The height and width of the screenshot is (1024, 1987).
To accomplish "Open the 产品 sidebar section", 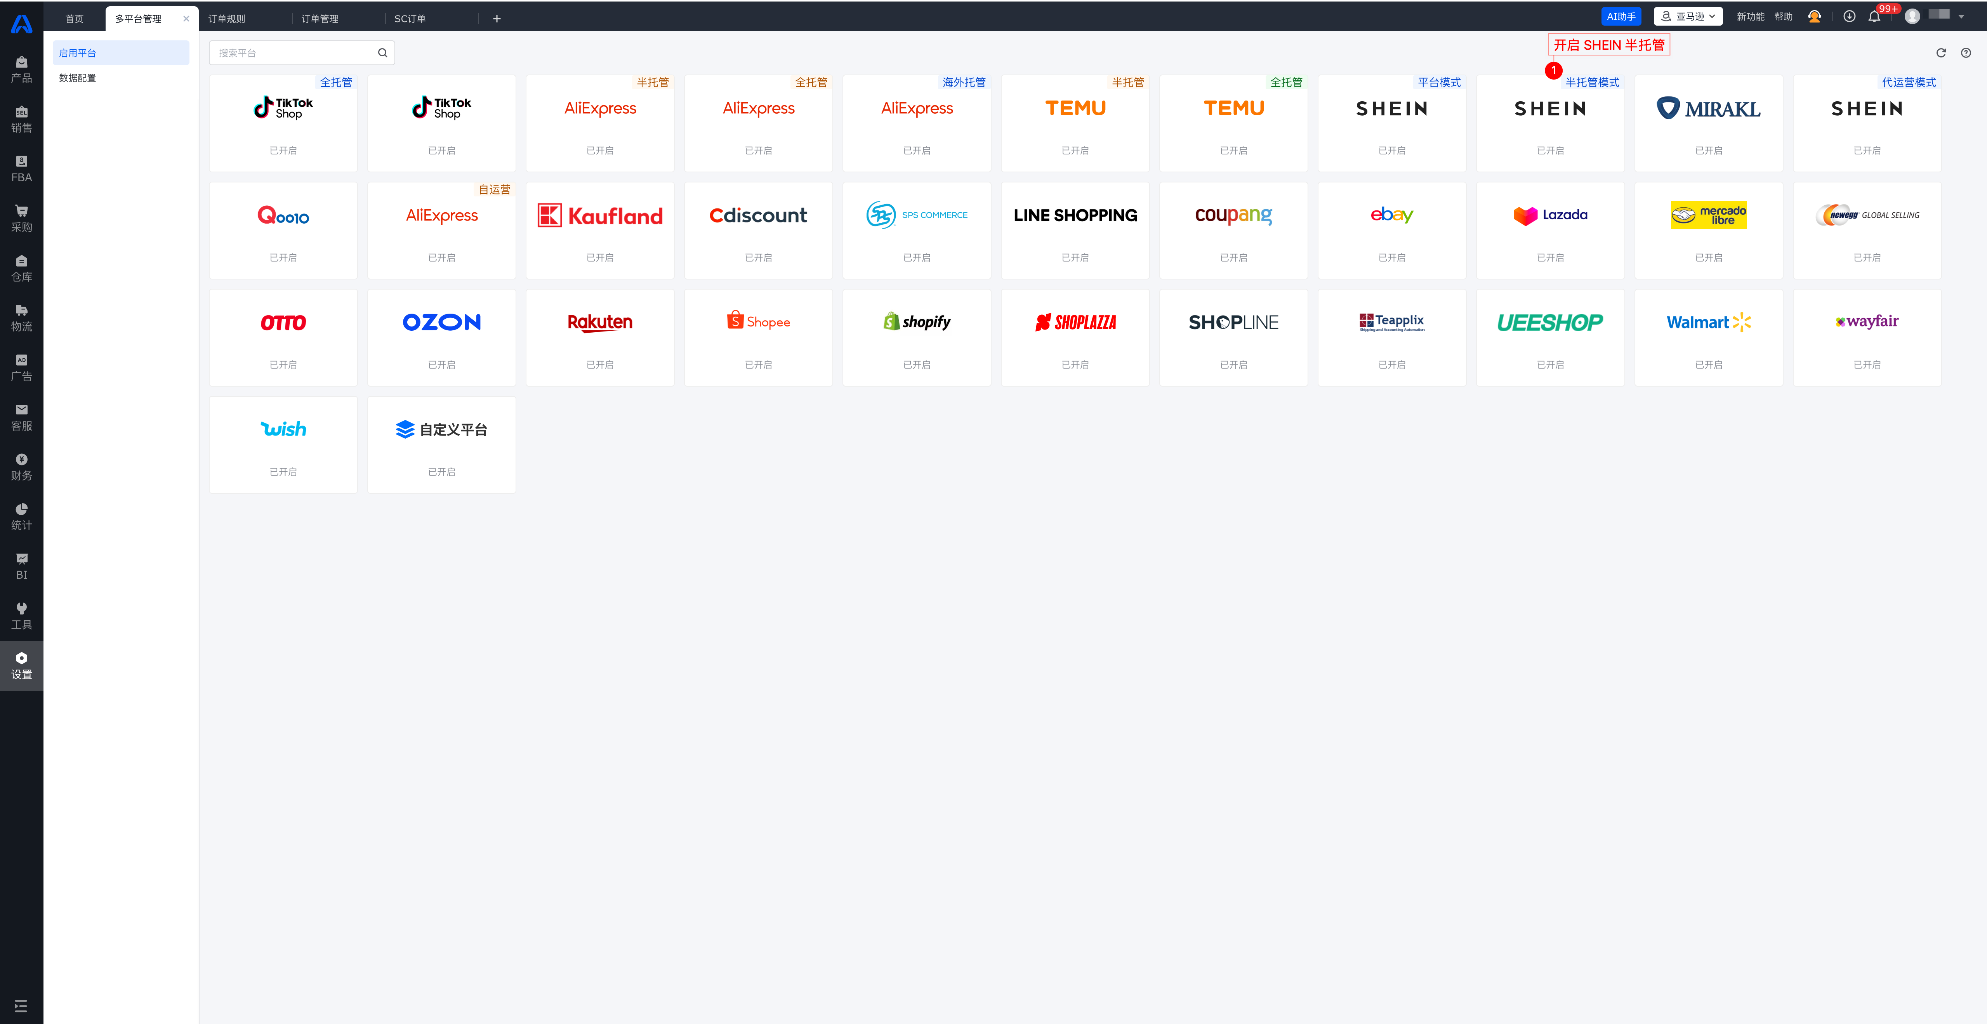I will tap(22, 70).
